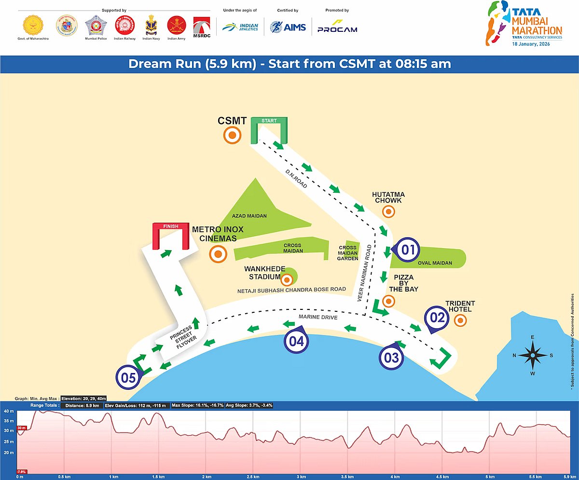This screenshot has width=579, height=480.
Task: Click the compass rose icon
Action: (533, 356)
